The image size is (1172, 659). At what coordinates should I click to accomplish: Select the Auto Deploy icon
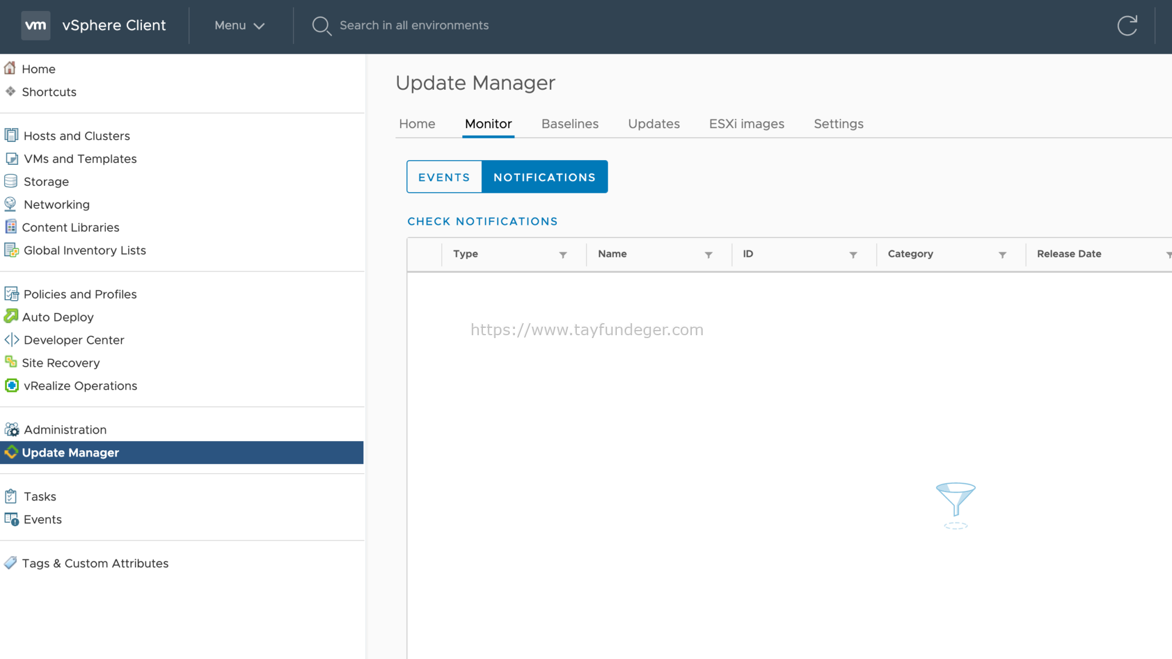pos(11,317)
